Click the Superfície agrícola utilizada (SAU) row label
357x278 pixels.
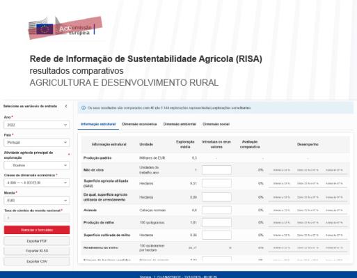tap(106, 183)
